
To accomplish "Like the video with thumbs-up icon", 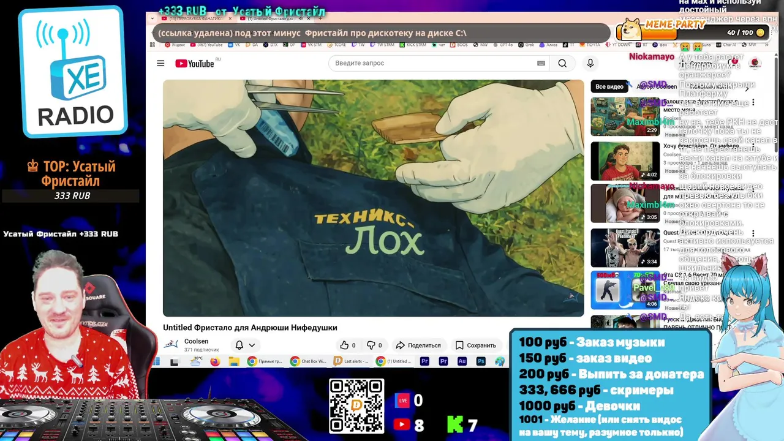I will click(x=348, y=345).
